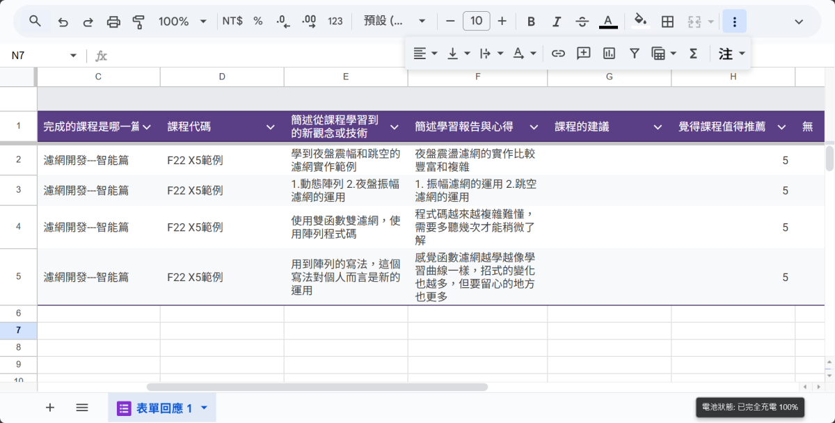This screenshot has width=835, height=423.
Task: Click the merge cells icon
Action: point(694,22)
